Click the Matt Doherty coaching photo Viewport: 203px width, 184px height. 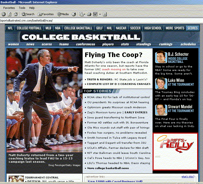point(45,100)
